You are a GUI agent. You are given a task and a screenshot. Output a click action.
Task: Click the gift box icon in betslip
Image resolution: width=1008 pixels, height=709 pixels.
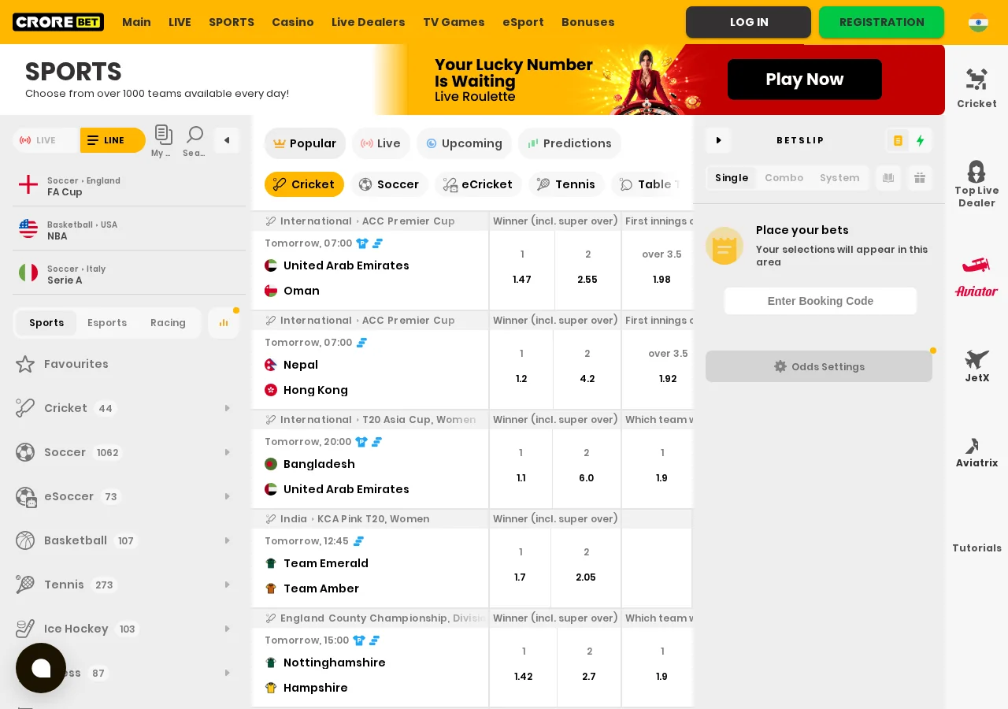coord(920,178)
